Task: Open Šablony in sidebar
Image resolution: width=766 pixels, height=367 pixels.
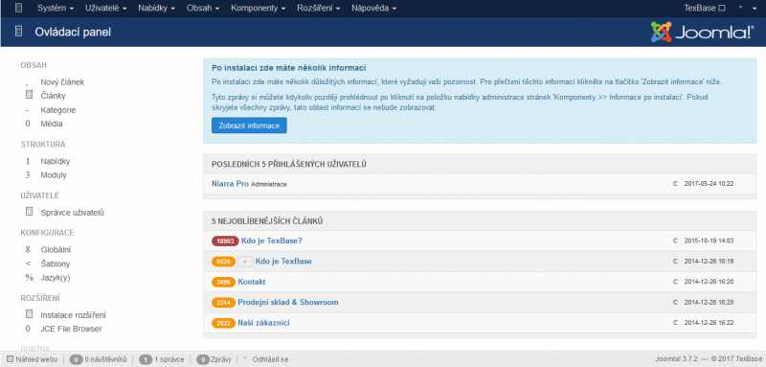Action: (56, 264)
